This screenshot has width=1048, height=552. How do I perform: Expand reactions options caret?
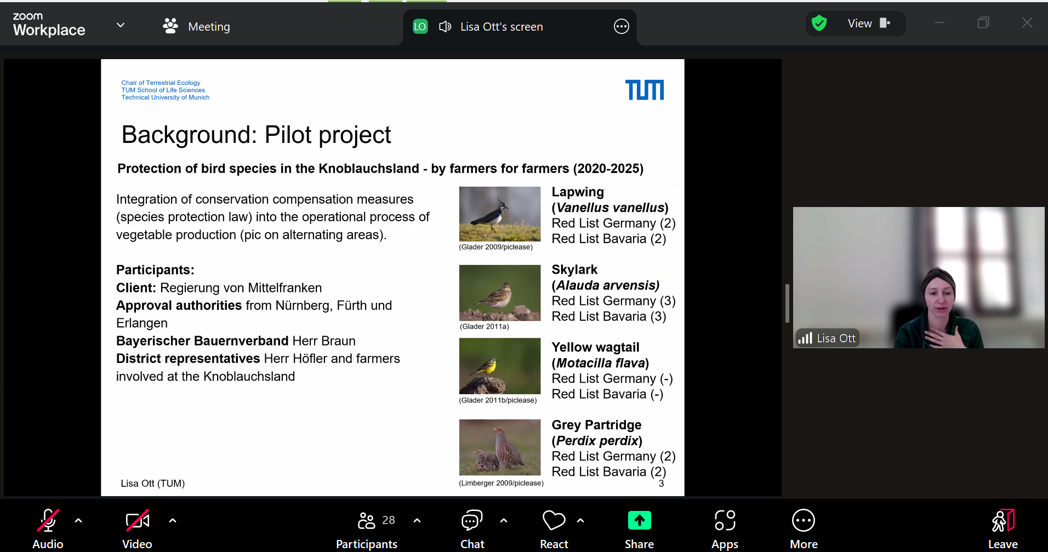click(580, 521)
